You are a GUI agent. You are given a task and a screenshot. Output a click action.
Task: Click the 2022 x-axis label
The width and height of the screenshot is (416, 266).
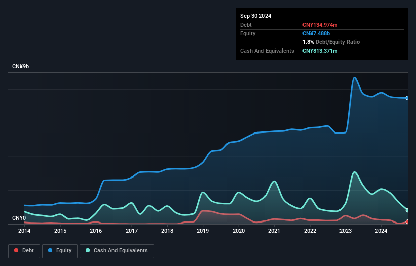coord(310,231)
